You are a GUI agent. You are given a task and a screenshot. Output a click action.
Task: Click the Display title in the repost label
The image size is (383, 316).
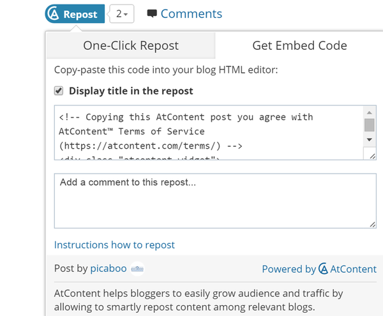coord(131,91)
